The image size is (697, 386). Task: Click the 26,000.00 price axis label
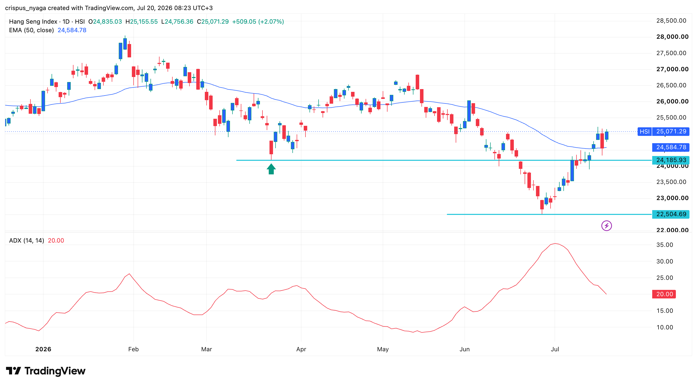point(672,101)
